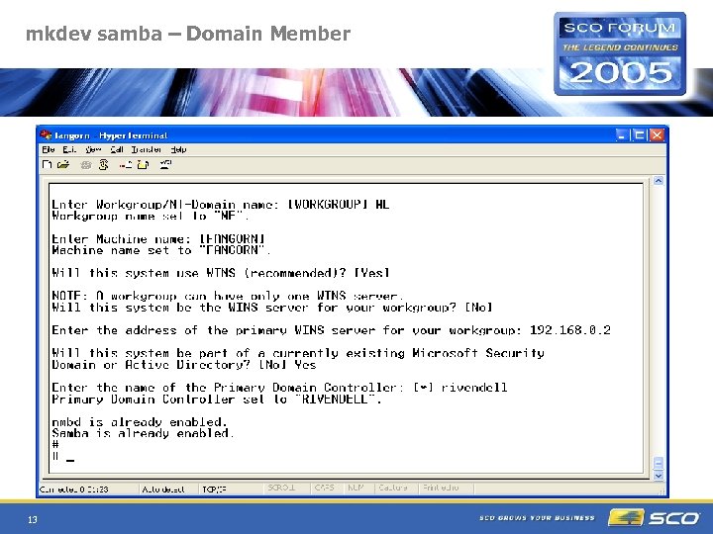Open the Edit menu

(69, 149)
